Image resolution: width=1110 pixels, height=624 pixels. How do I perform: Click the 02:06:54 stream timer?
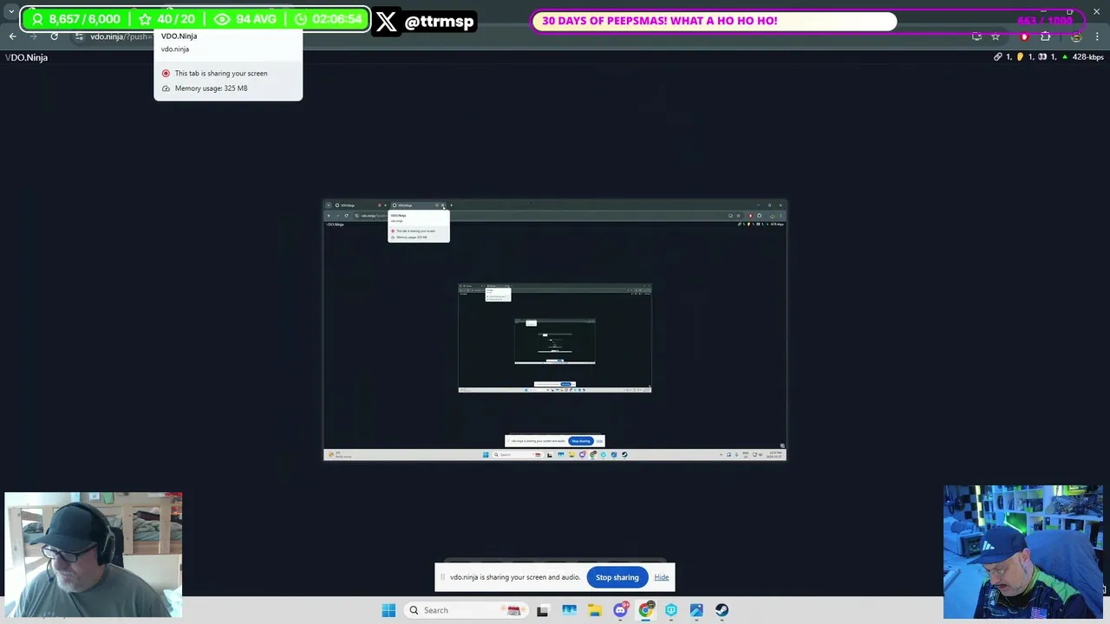[328, 19]
